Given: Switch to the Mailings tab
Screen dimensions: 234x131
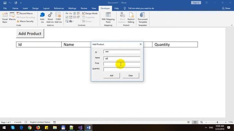Looking at the screenshot, I should click(72, 8).
